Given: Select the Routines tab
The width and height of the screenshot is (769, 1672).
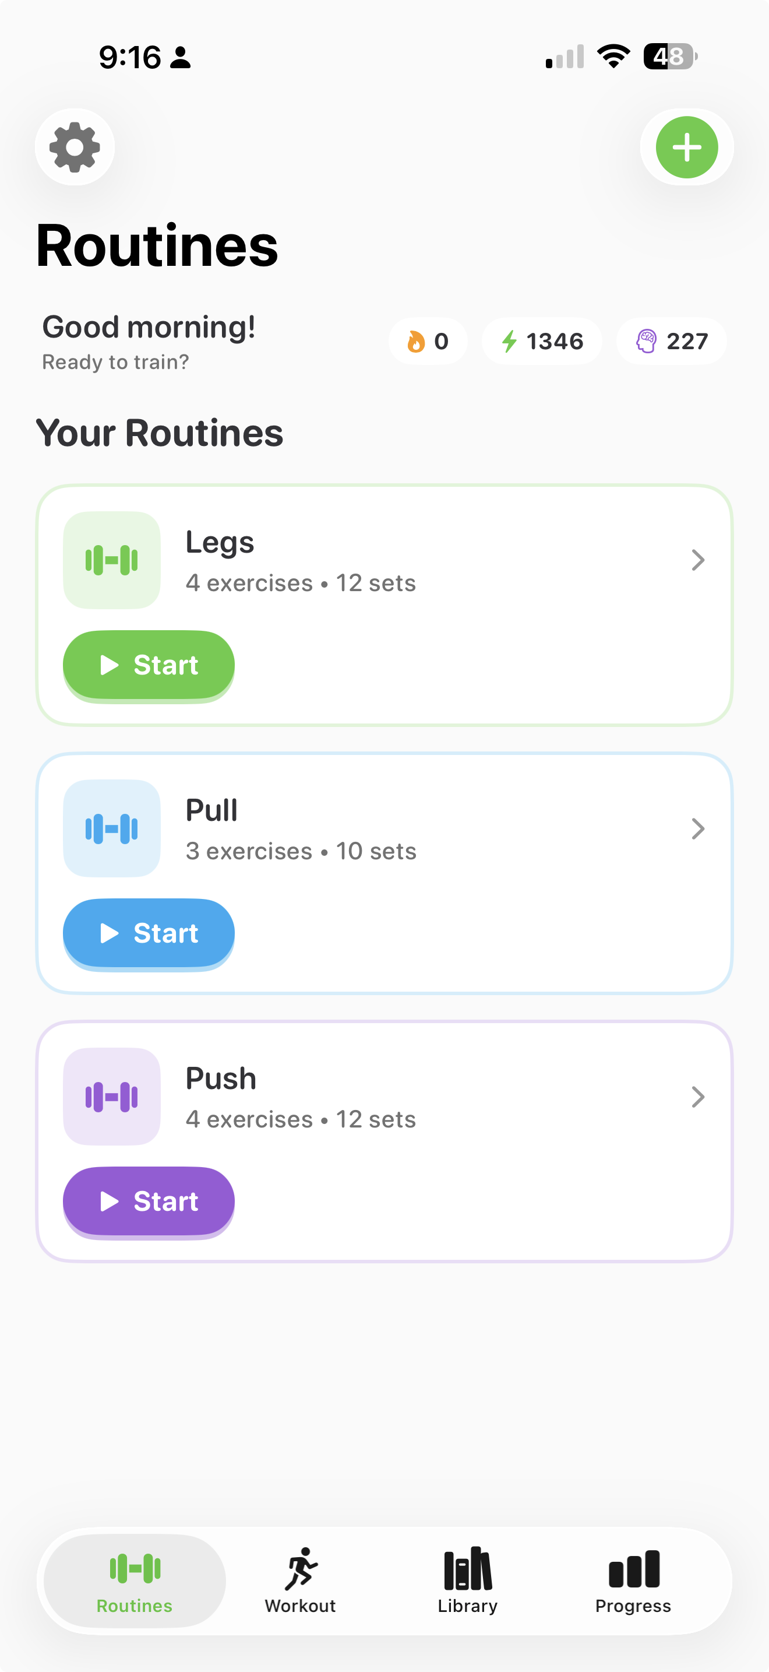Looking at the screenshot, I should [135, 1580].
